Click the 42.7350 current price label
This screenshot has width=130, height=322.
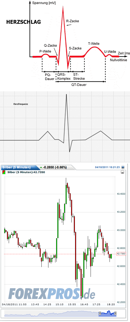coord(121,254)
